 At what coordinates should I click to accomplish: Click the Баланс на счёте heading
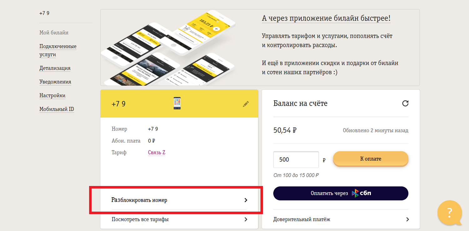(x=300, y=103)
